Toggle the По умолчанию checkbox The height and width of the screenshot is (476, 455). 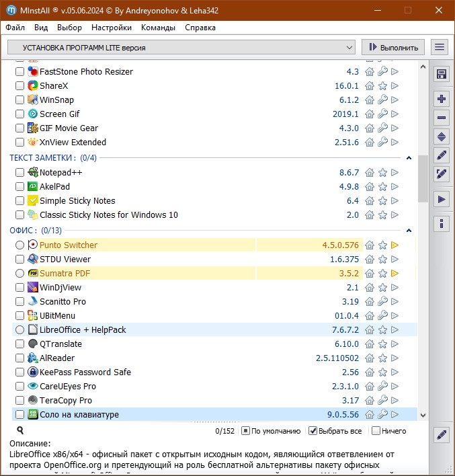click(245, 431)
